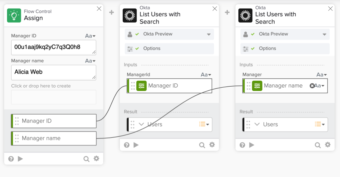The width and height of the screenshot is (340, 177).
Task: Add a card using the plus before the last Okta card
Action: click(x=227, y=12)
